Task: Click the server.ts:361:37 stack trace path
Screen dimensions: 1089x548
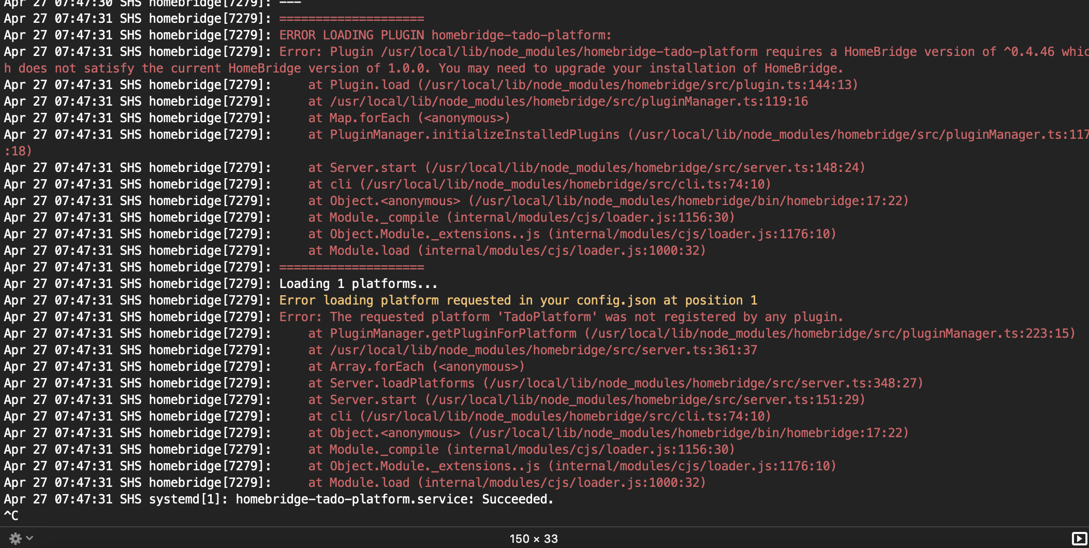Action: click(543, 350)
